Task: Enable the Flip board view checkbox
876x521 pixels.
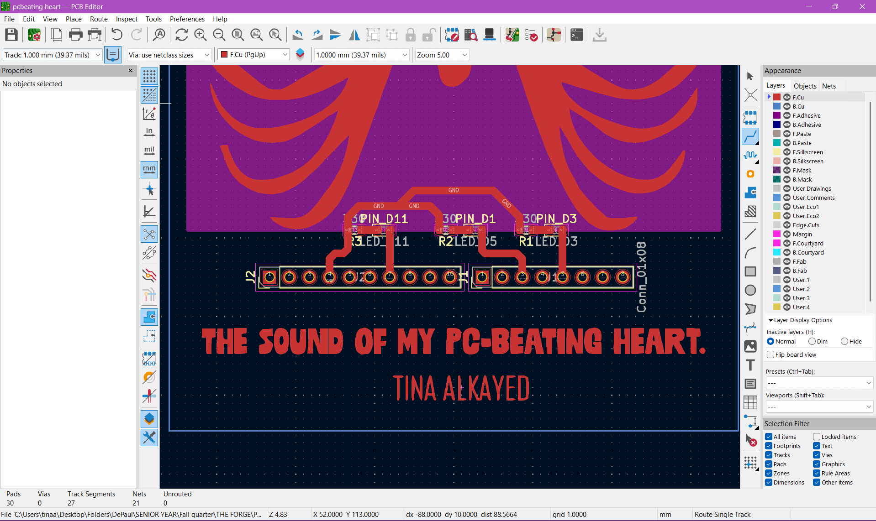Action: pyautogui.click(x=771, y=354)
